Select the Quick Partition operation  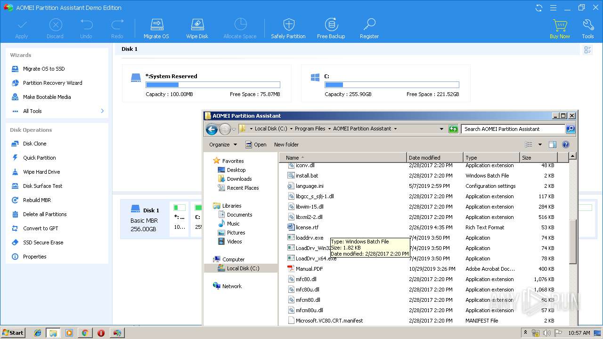click(39, 158)
